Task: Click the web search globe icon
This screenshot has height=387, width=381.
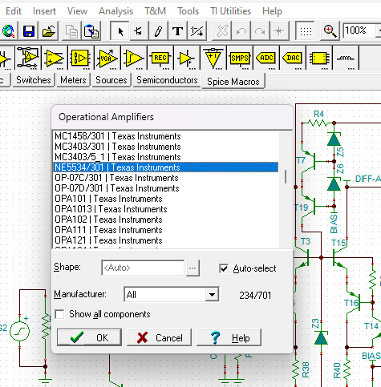Action: pos(8,31)
